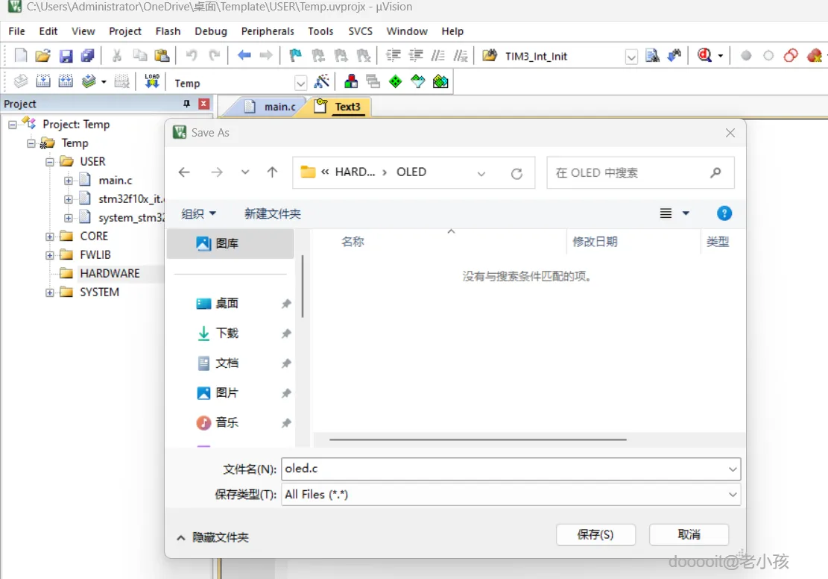
Task: Open Options for Target magic wand icon
Action: click(x=322, y=81)
